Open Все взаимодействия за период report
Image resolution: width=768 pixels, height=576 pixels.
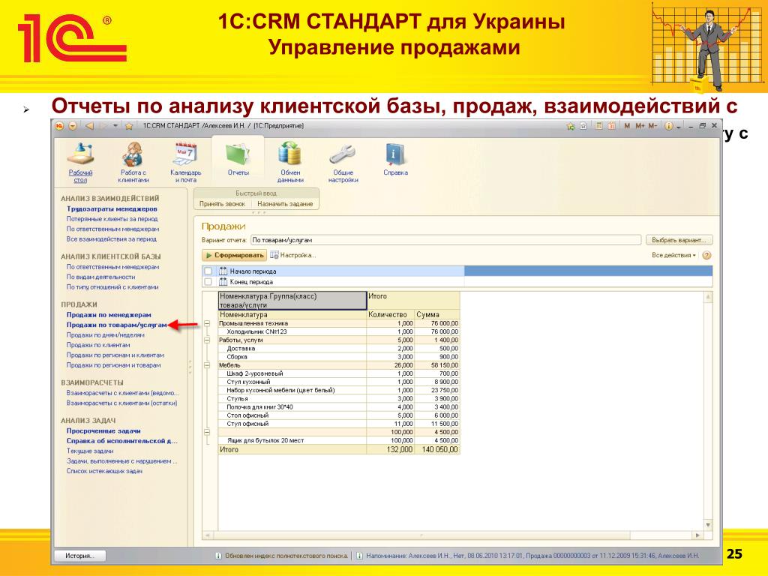click(111, 239)
